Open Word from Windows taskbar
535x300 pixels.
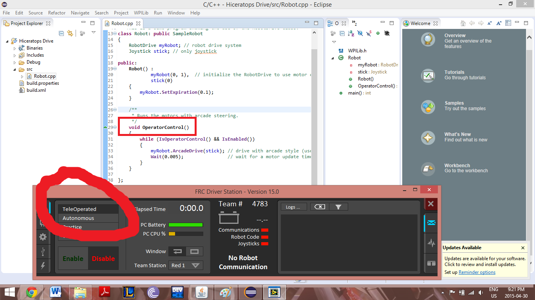(56, 292)
